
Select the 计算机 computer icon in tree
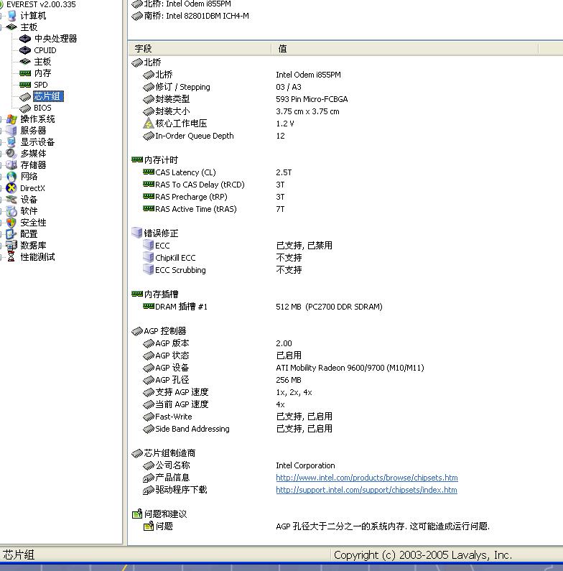tap(12, 16)
